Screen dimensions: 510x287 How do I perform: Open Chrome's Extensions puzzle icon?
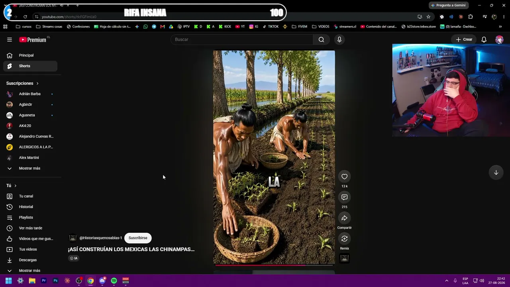[471, 17]
